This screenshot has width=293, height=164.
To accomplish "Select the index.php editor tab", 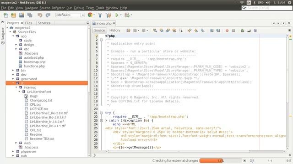I will click(104, 23).
